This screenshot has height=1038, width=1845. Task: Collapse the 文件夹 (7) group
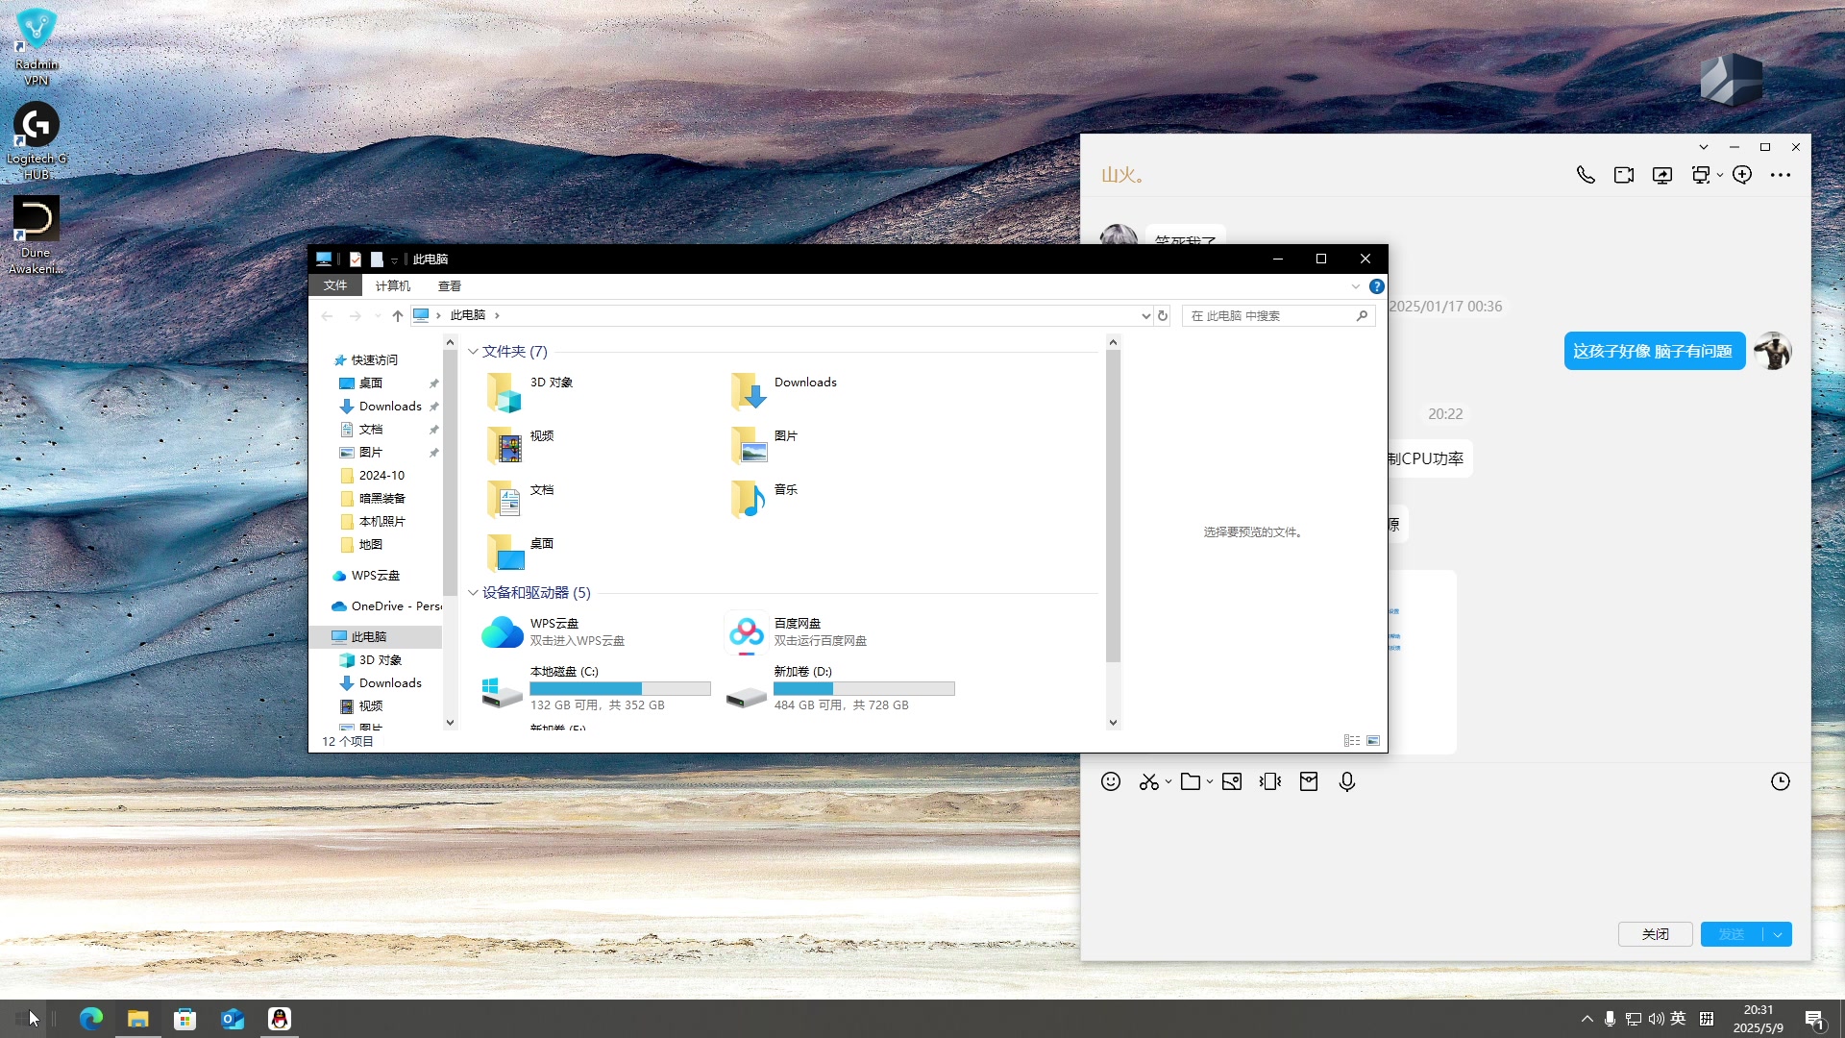click(473, 352)
